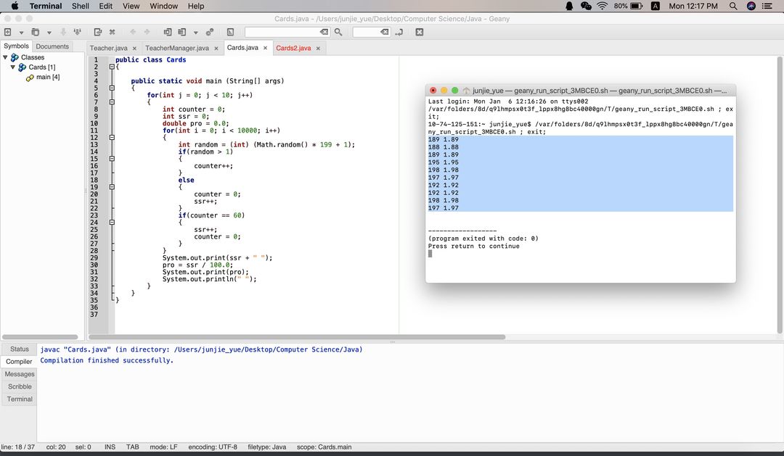Viewport: 784px width, 456px height.
Task: Click the editor vertical scrollbar
Action: (780, 195)
